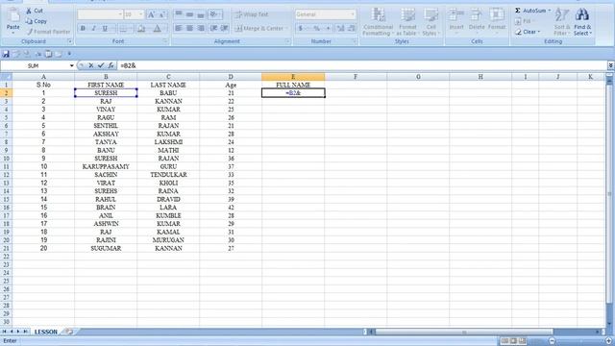Image resolution: width=615 pixels, height=346 pixels.
Task: Click the Accounting dollar format icon
Action: coord(301,28)
